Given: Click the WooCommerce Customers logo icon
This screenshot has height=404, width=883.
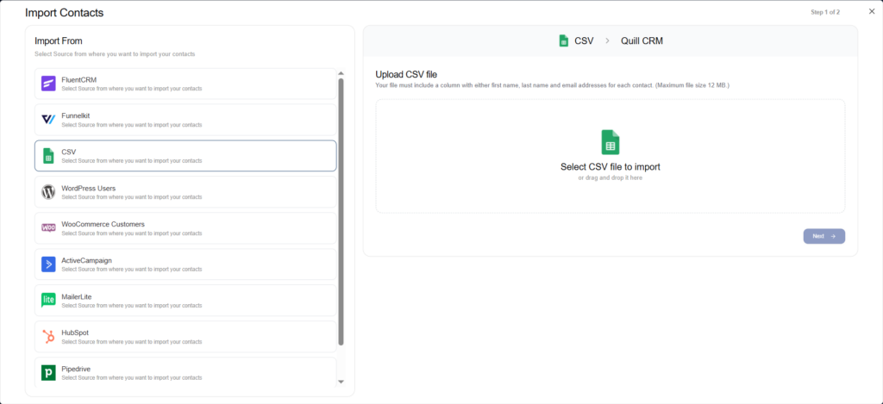Looking at the screenshot, I should [49, 228].
